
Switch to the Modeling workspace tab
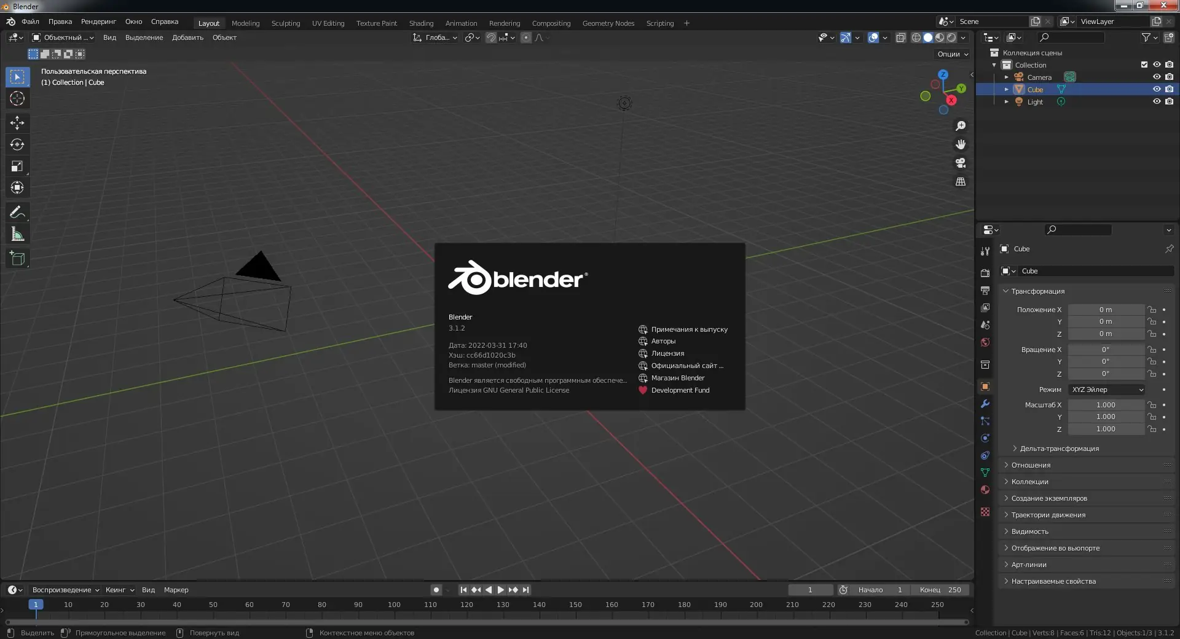(245, 23)
